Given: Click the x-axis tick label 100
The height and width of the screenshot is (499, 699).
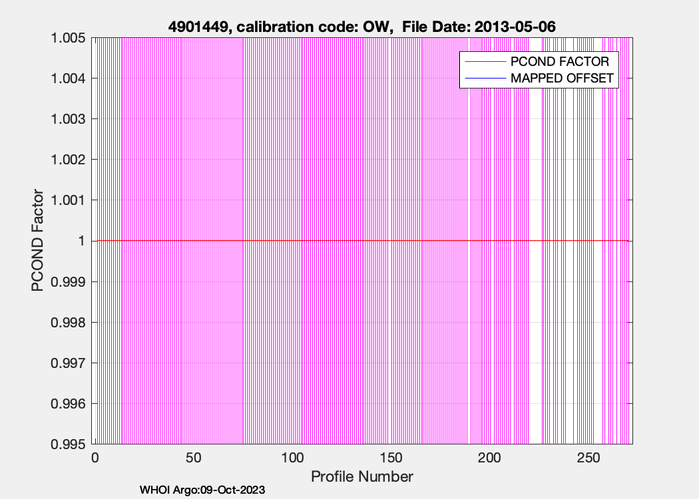Looking at the screenshot, I should click(x=292, y=458).
